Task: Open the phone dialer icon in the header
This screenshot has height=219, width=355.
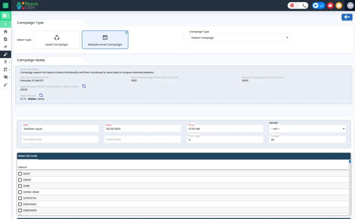Action: coord(304,6)
